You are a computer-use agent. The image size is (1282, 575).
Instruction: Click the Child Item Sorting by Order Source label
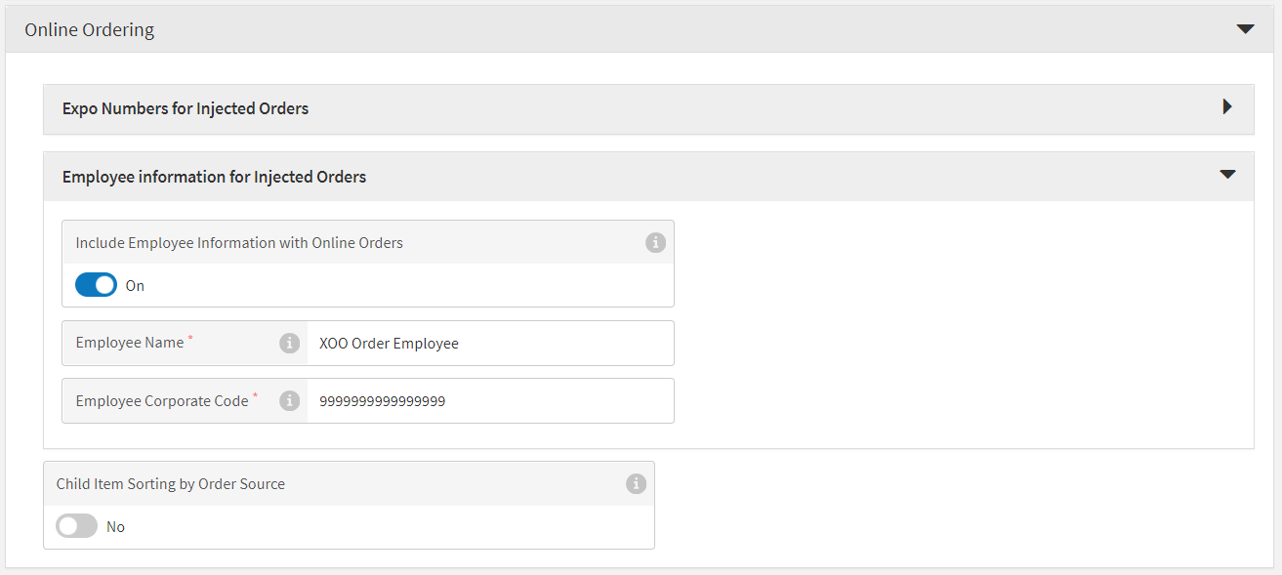click(170, 483)
